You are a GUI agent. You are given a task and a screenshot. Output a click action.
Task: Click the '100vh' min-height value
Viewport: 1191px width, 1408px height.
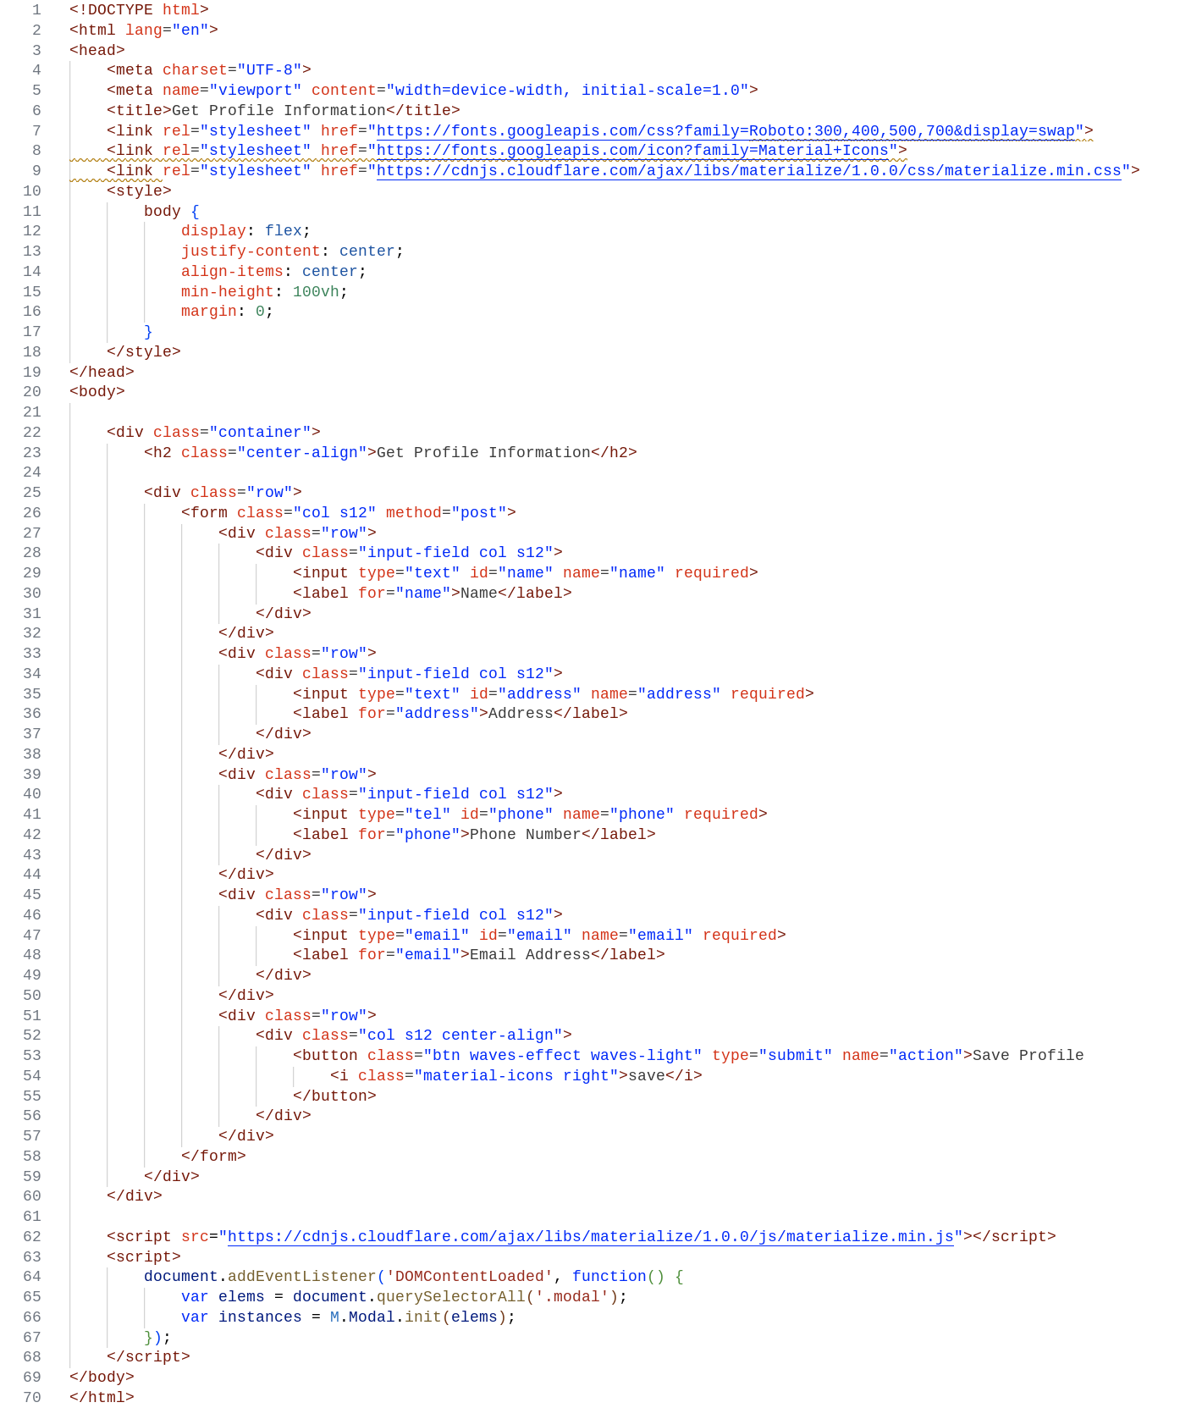315,291
